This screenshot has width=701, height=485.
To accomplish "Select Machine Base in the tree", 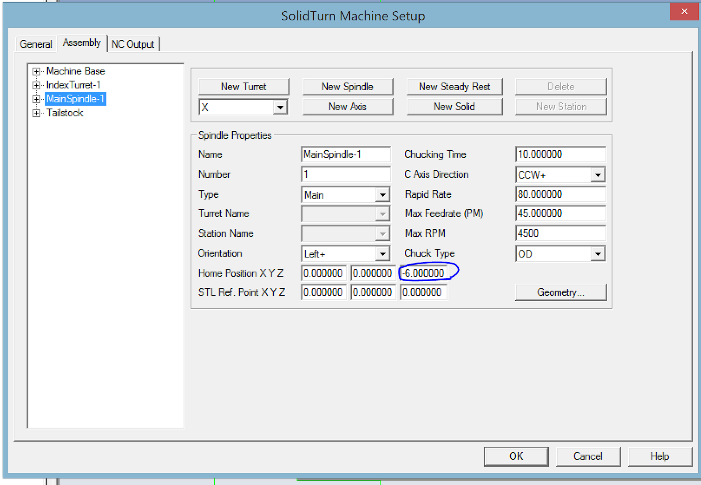I will click(x=75, y=71).
